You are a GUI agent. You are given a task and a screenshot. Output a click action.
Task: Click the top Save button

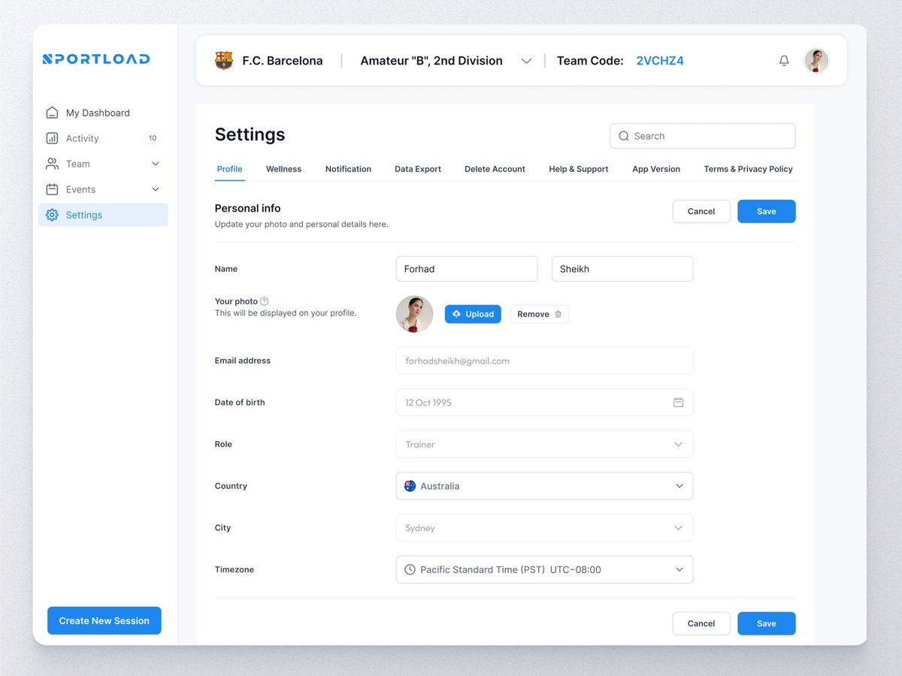[x=767, y=211]
